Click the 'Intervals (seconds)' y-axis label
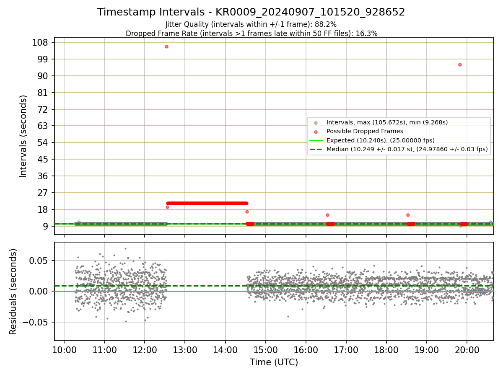Screen dimensions: 503x377 pyautogui.click(x=23, y=136)
